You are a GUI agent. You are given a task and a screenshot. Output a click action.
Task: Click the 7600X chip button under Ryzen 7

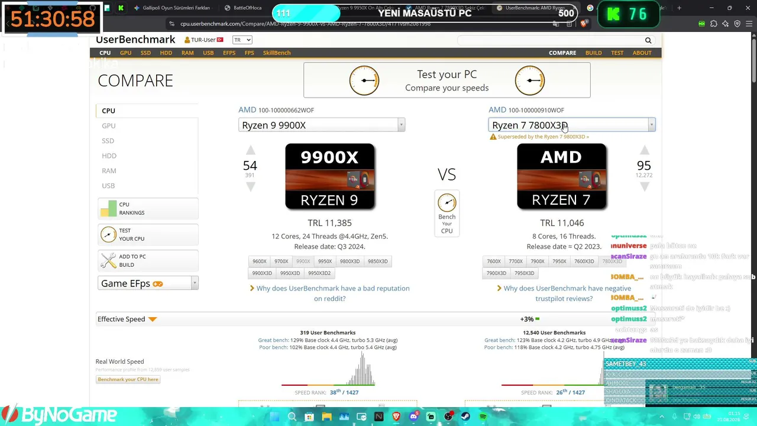pos(494,261)
